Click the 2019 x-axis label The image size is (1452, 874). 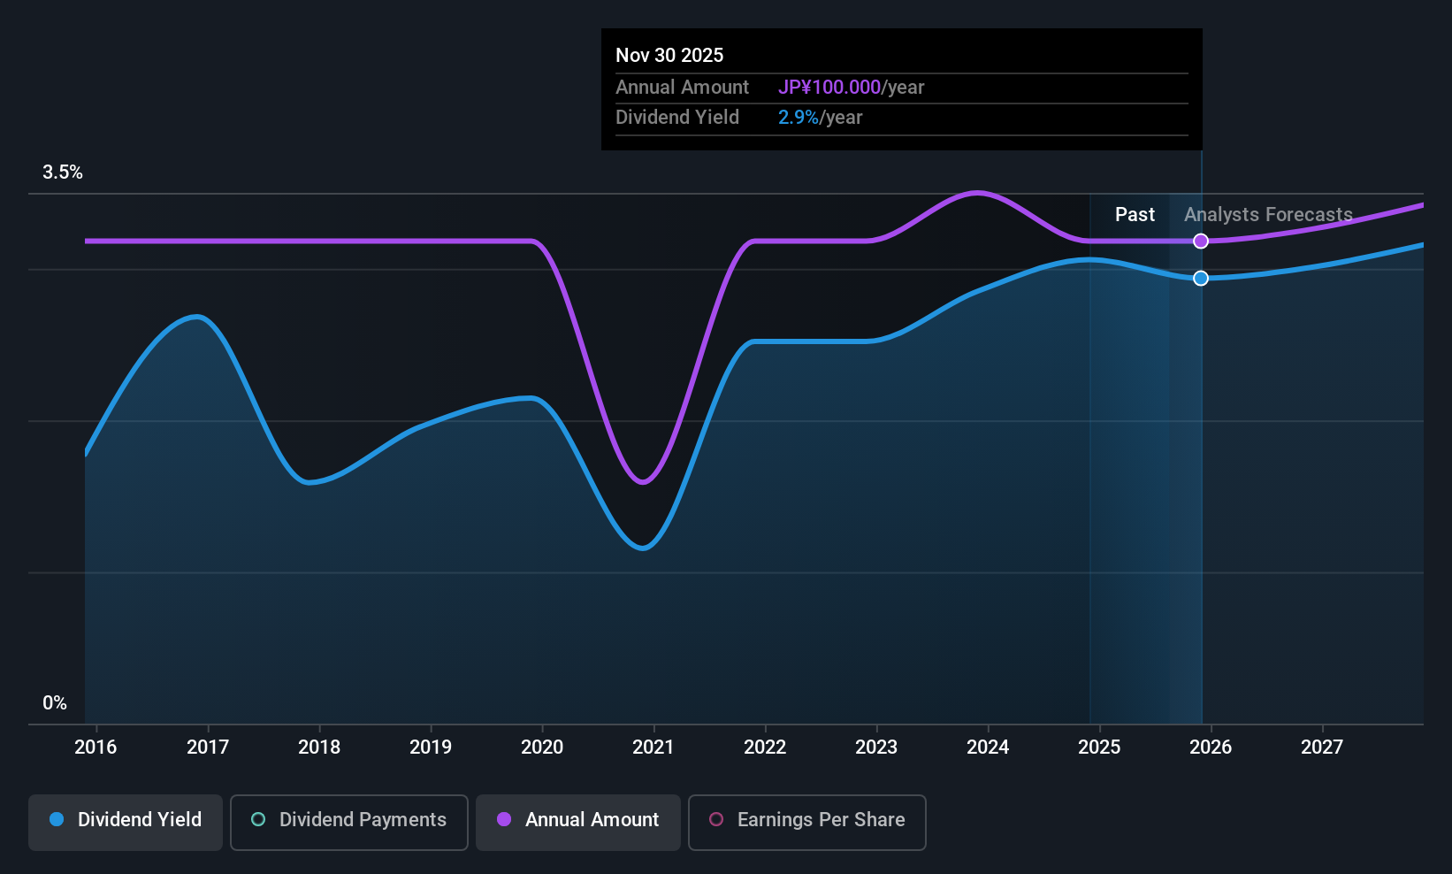pyautogui.click(x=431, y=747)
